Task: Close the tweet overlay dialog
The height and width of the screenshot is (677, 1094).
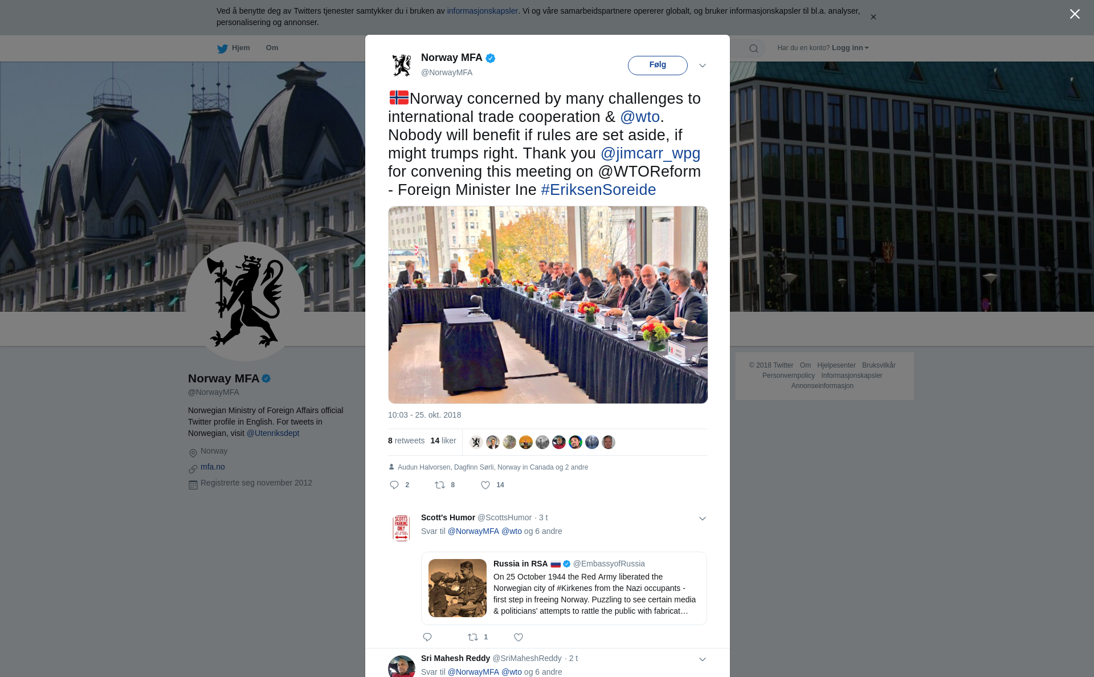Action: click(x=1075, y=14)
